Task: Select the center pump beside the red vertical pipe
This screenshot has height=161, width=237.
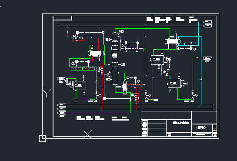Action: [x=146, y=100]
